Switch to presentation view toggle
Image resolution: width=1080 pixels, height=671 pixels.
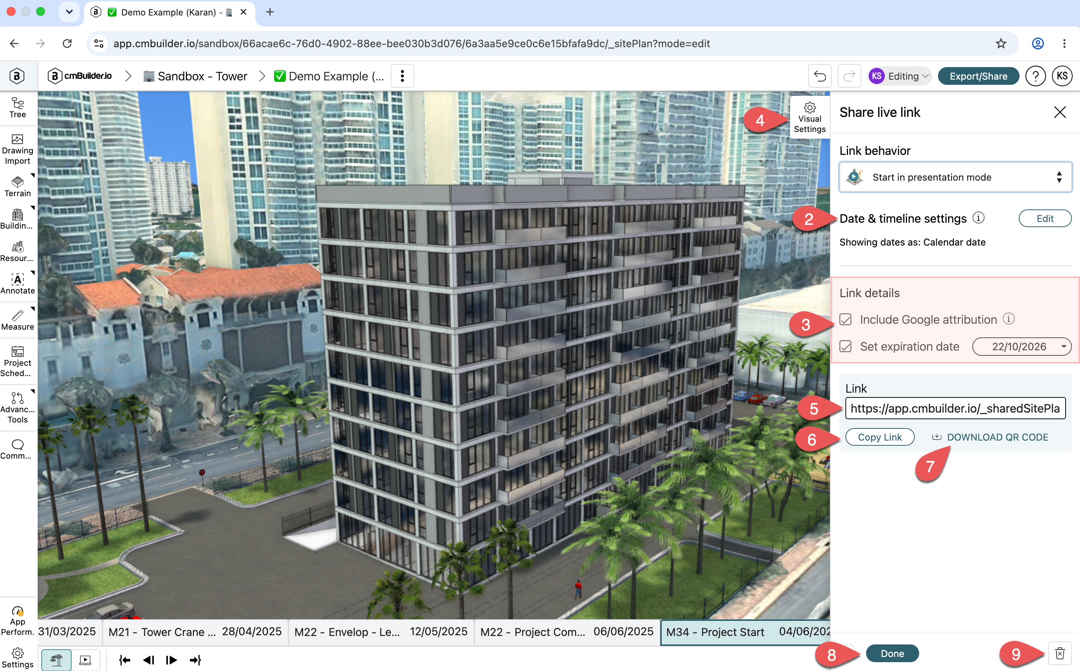point(85,660)
